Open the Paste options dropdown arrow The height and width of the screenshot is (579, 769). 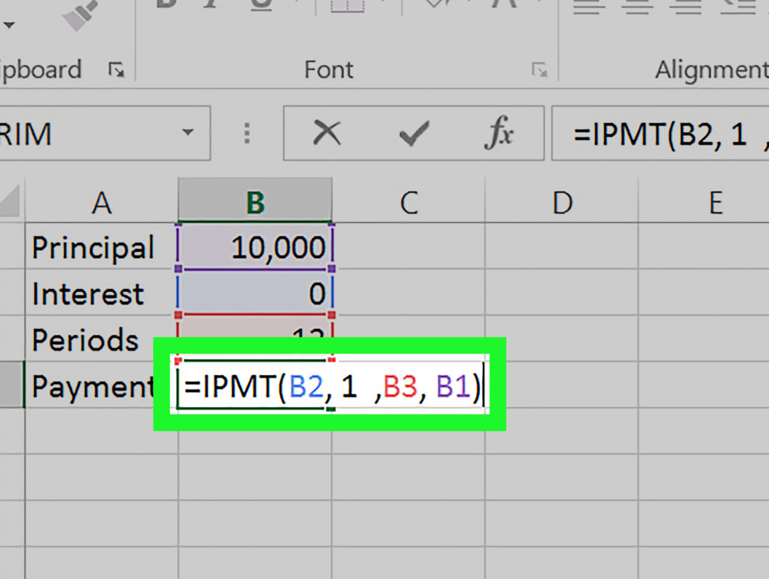pos(8,25)
